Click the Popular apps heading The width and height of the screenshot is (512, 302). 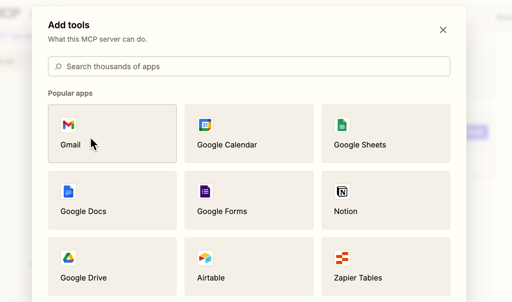tap(70, 93)
